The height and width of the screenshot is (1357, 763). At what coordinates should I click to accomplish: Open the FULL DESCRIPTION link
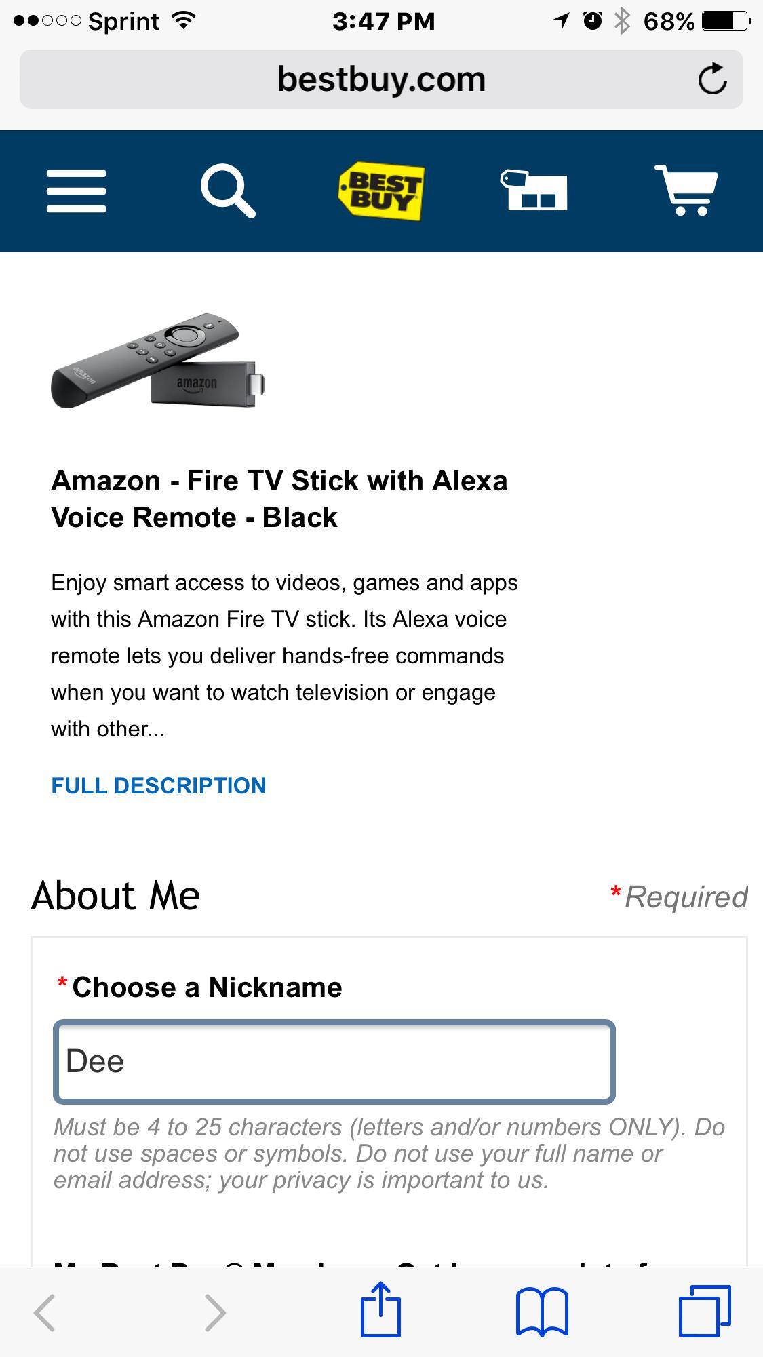click(158, 786)
